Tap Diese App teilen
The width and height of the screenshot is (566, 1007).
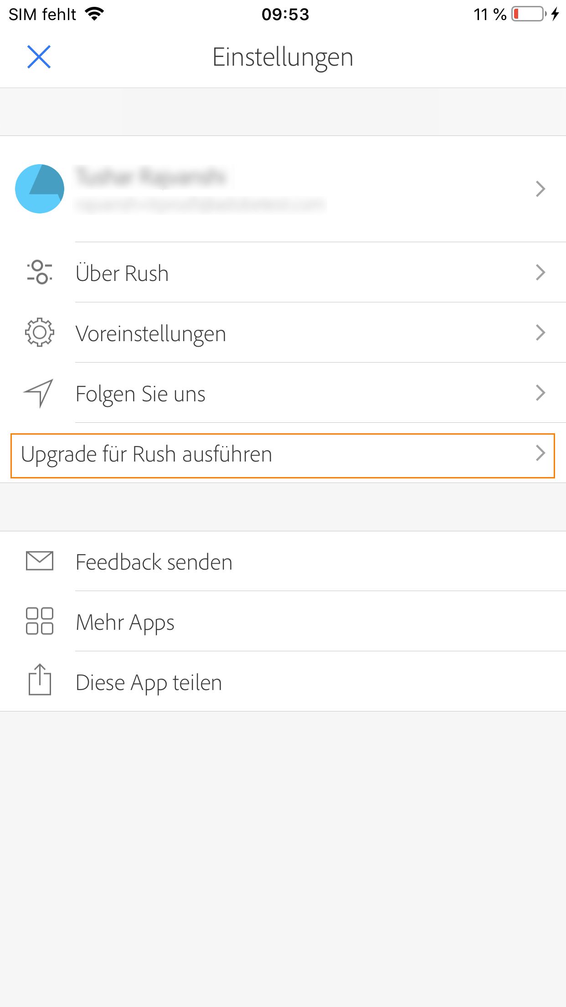coord(149,681)
